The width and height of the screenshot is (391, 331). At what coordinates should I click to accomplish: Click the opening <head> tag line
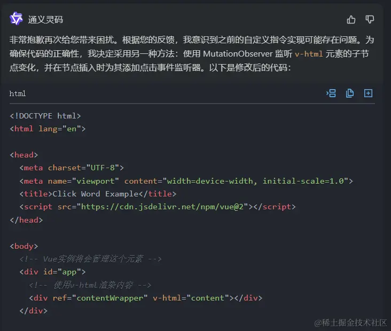[x=24, y=155]
